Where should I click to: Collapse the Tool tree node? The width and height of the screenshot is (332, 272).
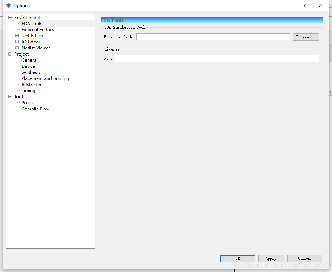(10, 97)
